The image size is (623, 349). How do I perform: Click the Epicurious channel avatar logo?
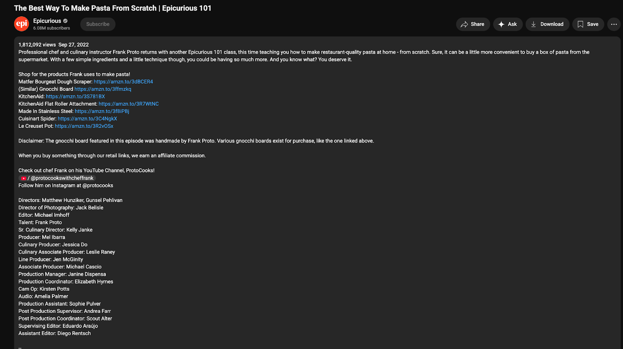point(21,24)
